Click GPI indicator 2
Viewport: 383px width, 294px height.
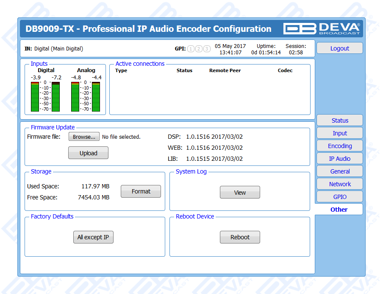pos(199,49)
